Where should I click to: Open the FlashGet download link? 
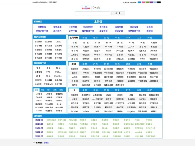(x=58, y=76)
